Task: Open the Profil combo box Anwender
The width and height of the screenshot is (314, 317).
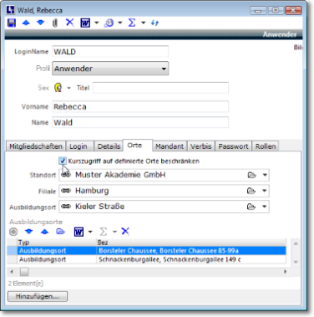Action: click(110, 69)
